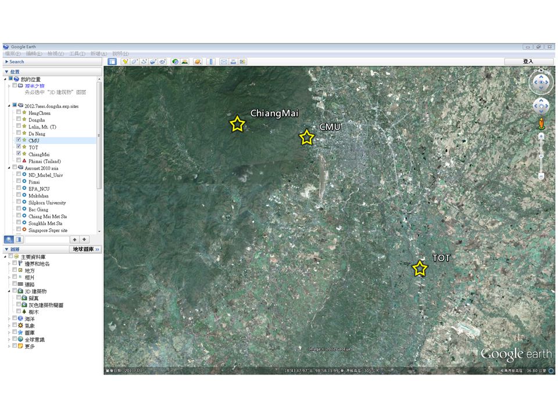Show historical imagery clock icon
Viewport: 558px width, 418px height.
(x=176, y=62)
